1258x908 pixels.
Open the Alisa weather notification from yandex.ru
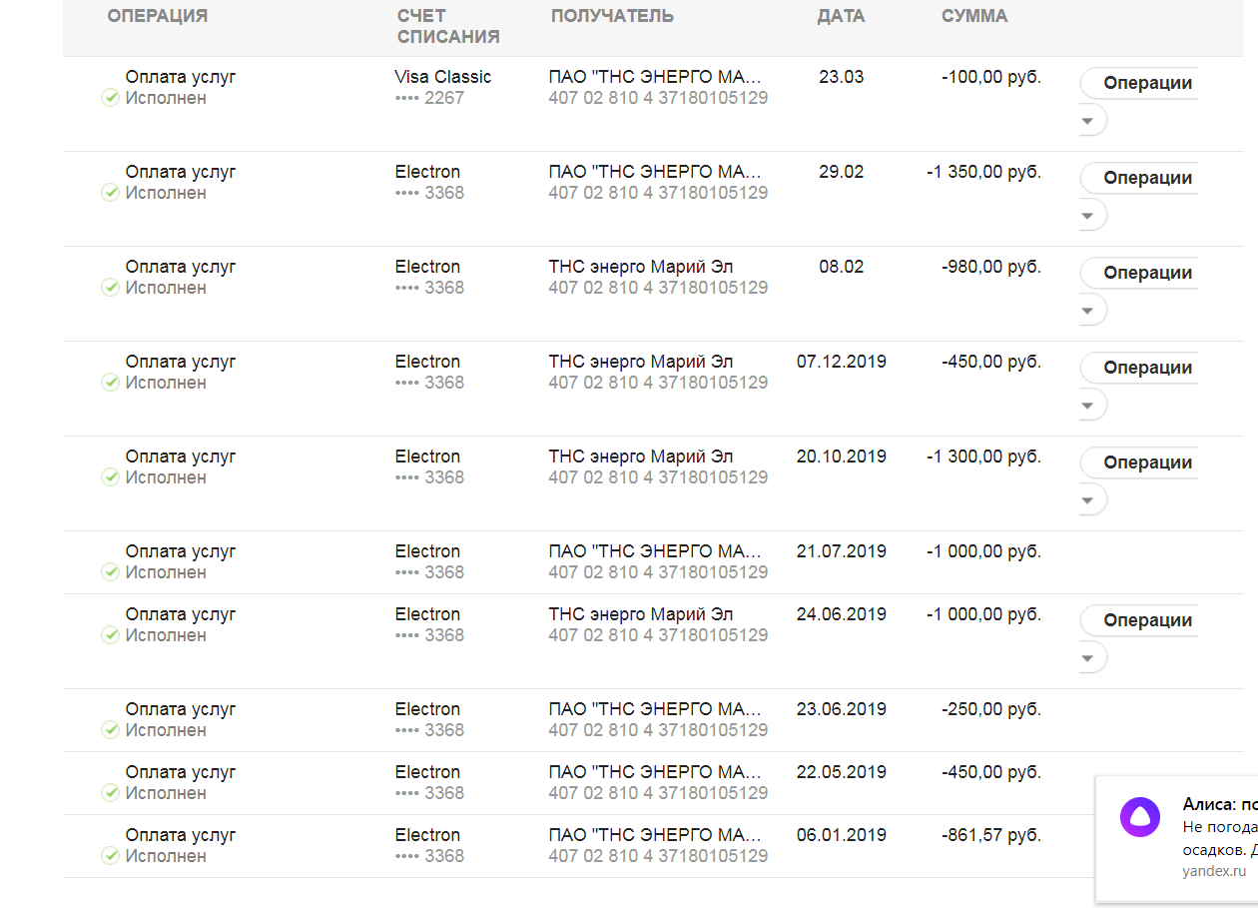point(1213,827)
